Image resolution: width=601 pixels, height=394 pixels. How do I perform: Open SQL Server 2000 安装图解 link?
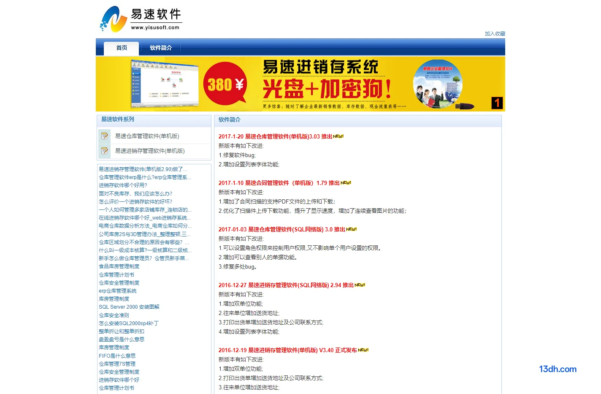(129, 307)
